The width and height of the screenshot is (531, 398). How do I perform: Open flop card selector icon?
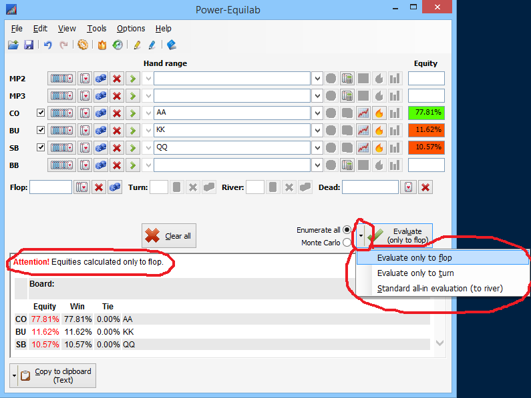(82, 187)
